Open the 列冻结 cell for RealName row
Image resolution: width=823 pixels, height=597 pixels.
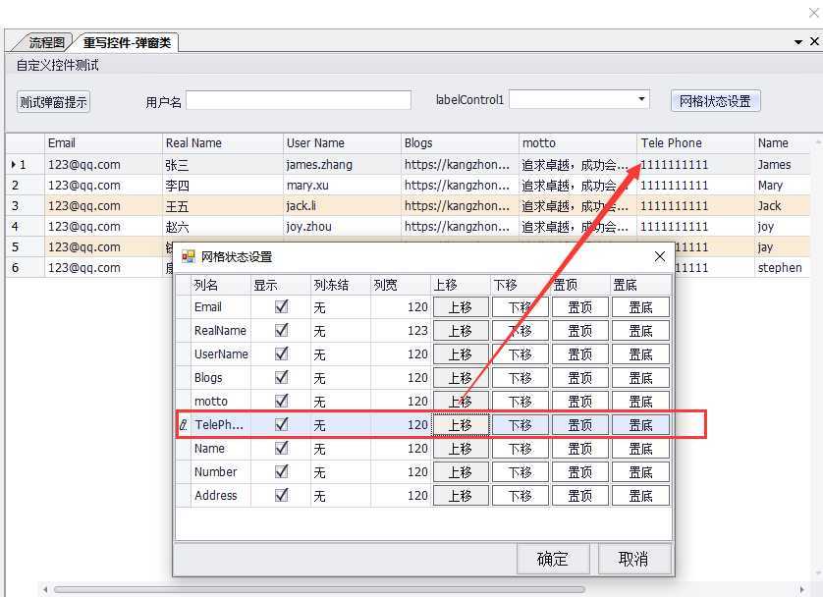[341, 331]
